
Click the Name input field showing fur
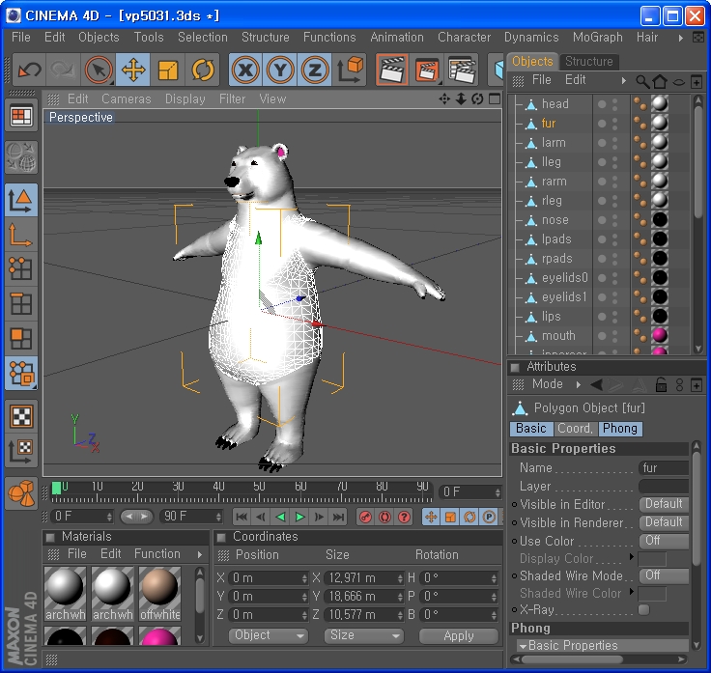click(x=664, y=468)
